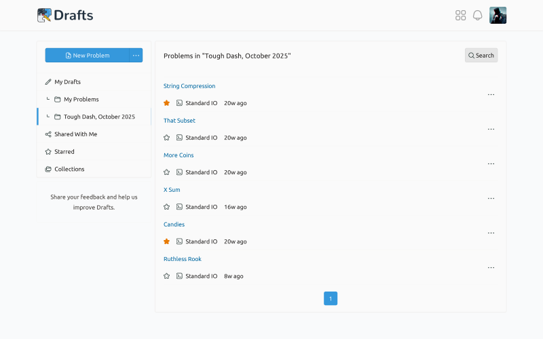Go to page 1 in pagination

(331, 298)
